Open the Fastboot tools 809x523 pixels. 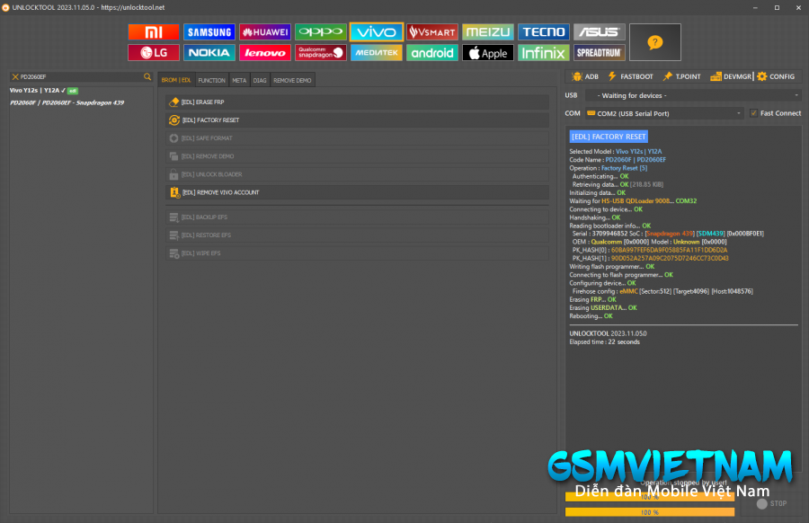click(630, 76)
